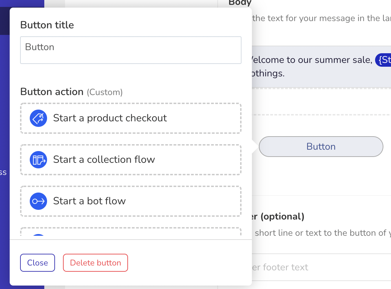Viewport: 391px width, 289px height.
Task: Pick the bot flow arrow icon
Action: point(38,201)
